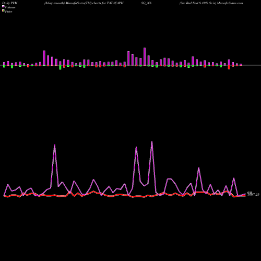Click the Volume legend color swatch

pos(3,7)
